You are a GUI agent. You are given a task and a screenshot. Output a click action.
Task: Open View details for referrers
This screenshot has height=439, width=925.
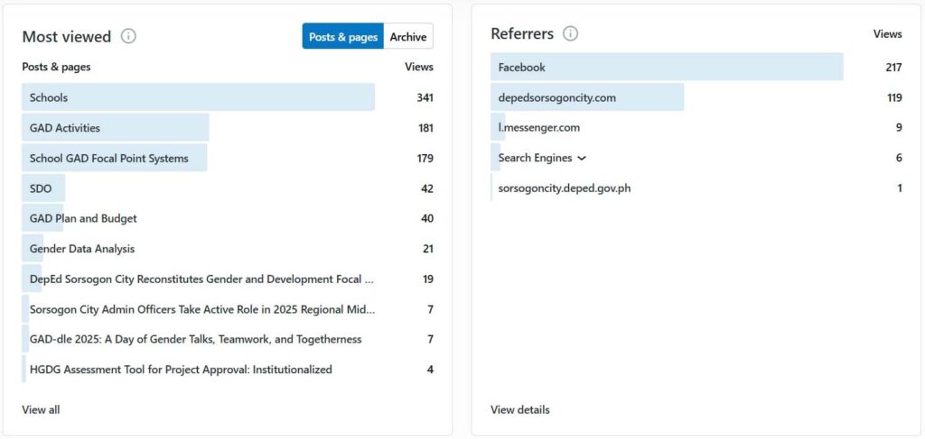[519, 410]
